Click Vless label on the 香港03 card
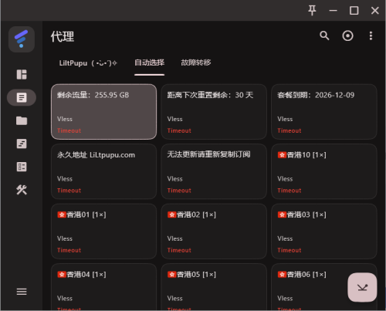386x311 pixels. point(285,238)
